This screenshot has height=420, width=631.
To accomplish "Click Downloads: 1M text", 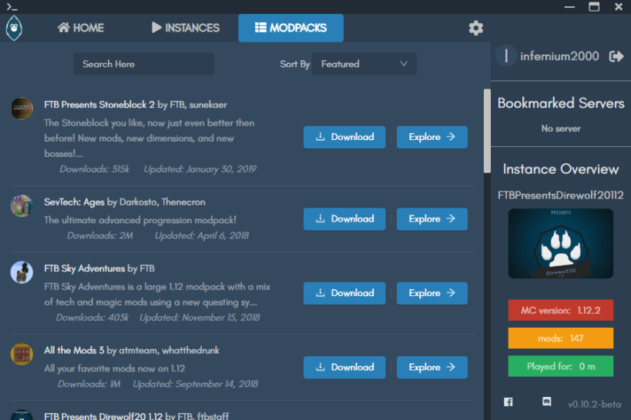I will tap(89, 384).
